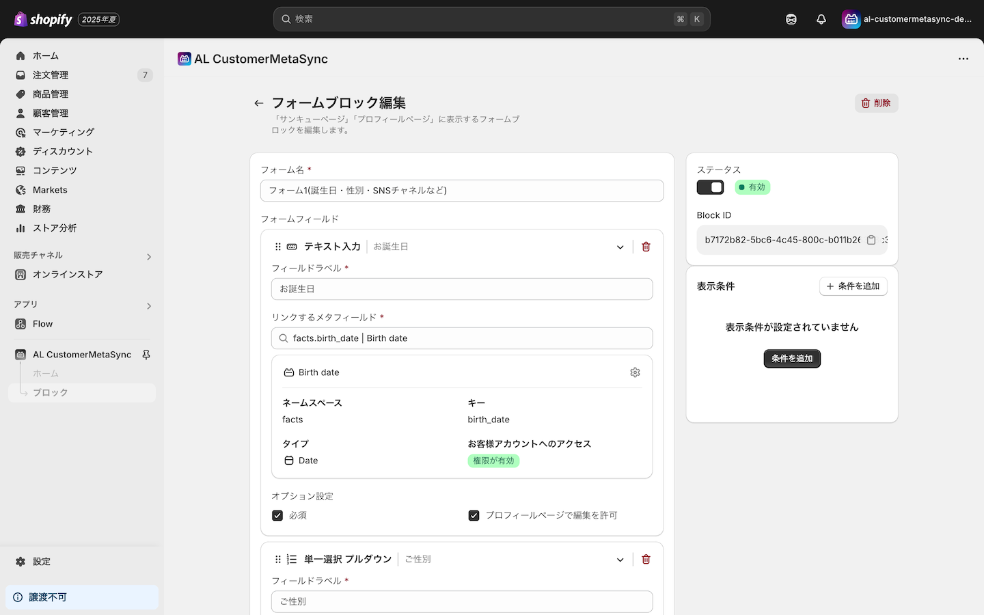Click the dark 条件を追加 button
984x615 pixels.
point(792,359)
